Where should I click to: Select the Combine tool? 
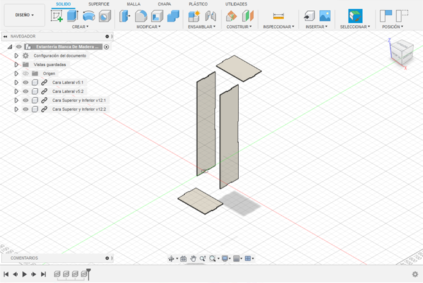click(x=173, y=16)
